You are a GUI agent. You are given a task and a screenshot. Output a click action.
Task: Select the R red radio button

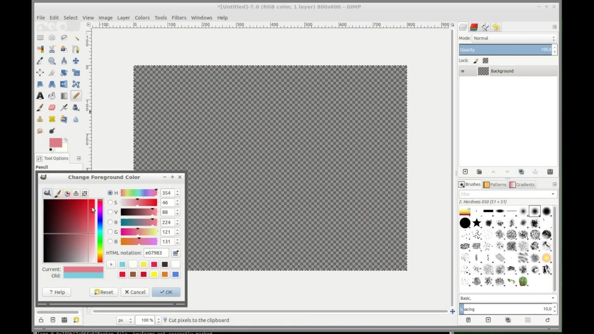110,222
